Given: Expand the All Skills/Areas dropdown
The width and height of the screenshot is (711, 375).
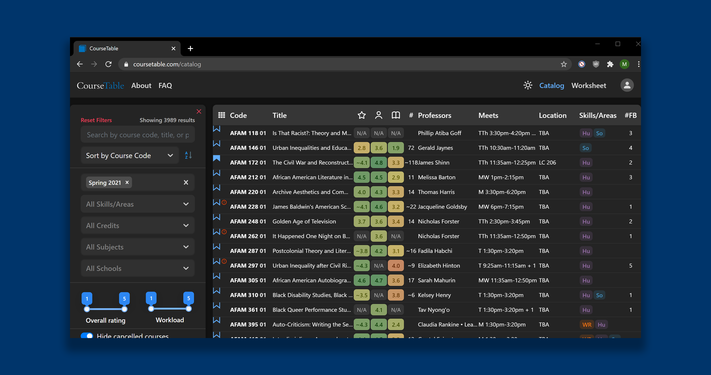Looking at the screenshot, I should point(137,204).
